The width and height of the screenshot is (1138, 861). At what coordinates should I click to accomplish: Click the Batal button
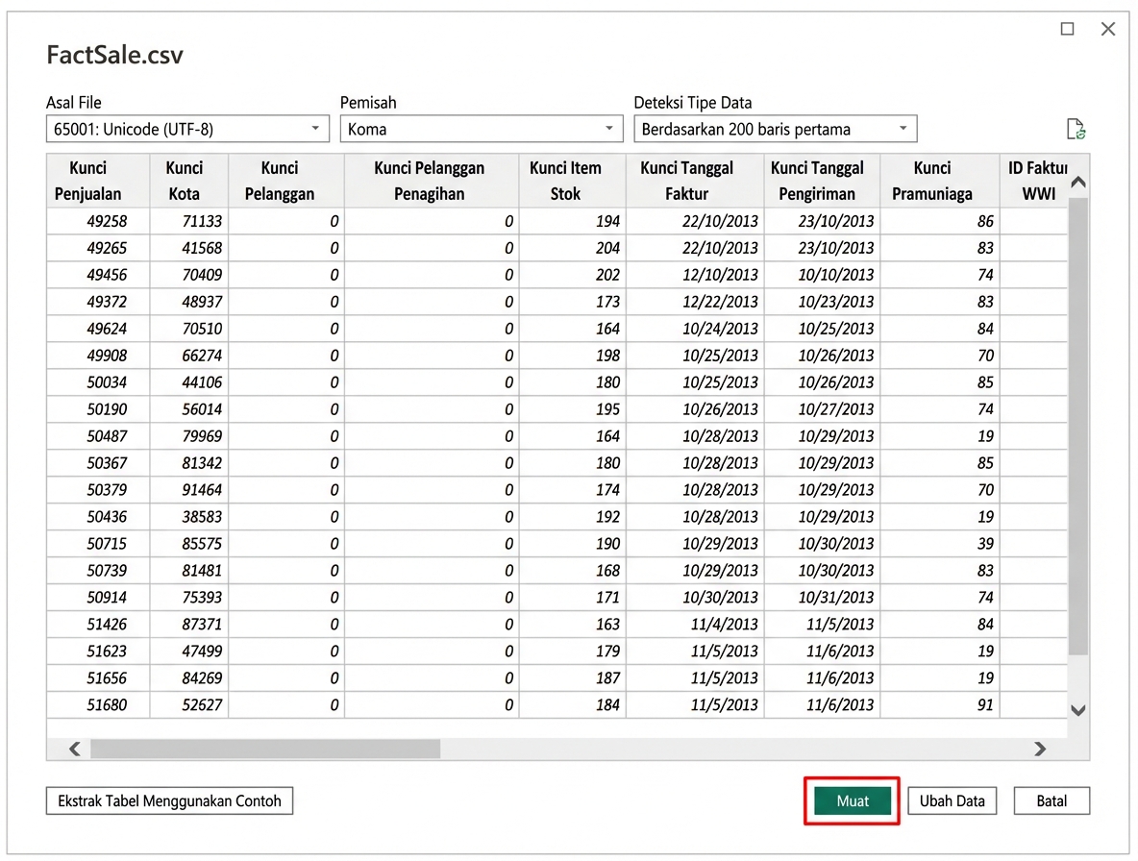(x=1051, y=800)
